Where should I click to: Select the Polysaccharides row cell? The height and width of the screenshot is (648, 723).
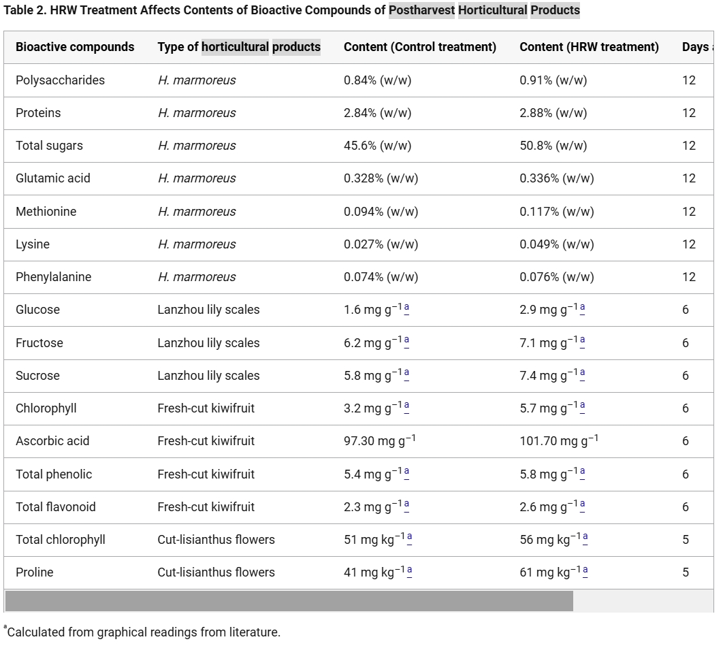tap(61, 80)
